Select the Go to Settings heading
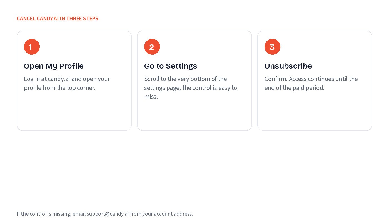389x222 pixels. (x=171, y=66)
